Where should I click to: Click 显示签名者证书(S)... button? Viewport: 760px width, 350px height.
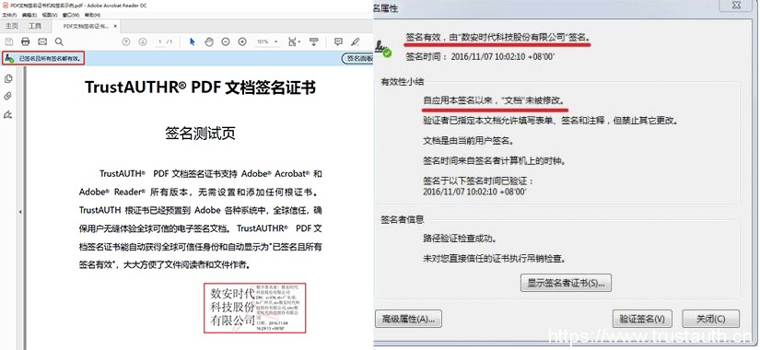(x=566, y=283)
